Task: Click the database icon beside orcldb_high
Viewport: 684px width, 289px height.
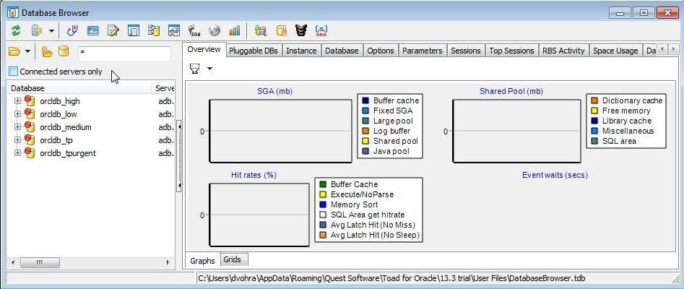Action: (x=29, y=101)
